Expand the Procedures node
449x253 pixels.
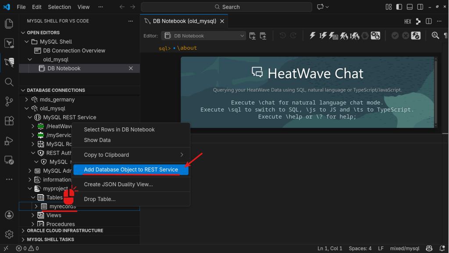tap(33, 224)
